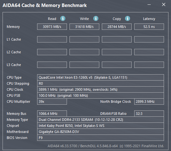Click the CPU Multiplier value 39x
Screen dimensions: 171x151
pyautogui.click(x=52, y=102)
